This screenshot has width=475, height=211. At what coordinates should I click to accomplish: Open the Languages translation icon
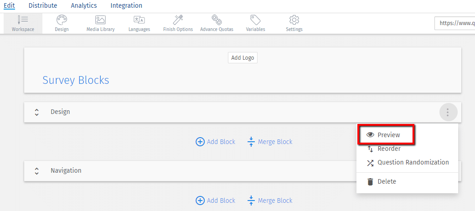pyautogui.click(x=139, y=20)
